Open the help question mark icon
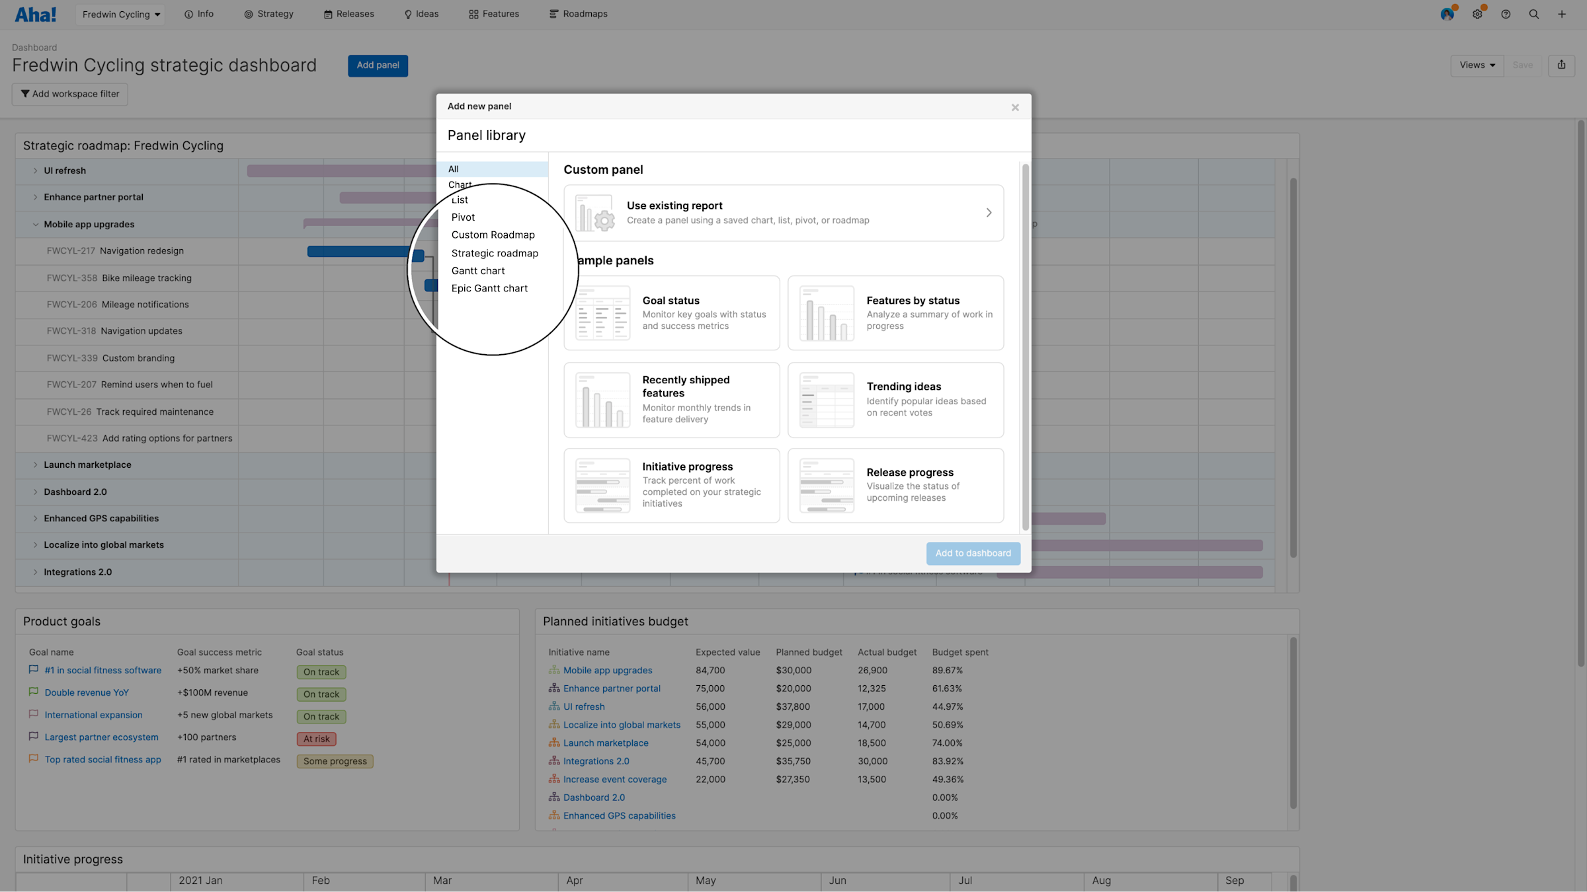This screenshot has height=892, width=1587. point(1506,14)
